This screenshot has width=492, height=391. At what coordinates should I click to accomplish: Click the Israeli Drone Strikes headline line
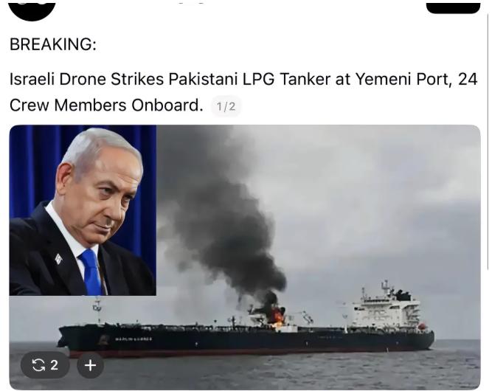(x=243, y=79)
